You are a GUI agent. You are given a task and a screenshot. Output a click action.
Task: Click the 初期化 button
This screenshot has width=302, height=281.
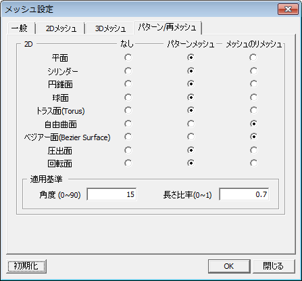(26, 266)
